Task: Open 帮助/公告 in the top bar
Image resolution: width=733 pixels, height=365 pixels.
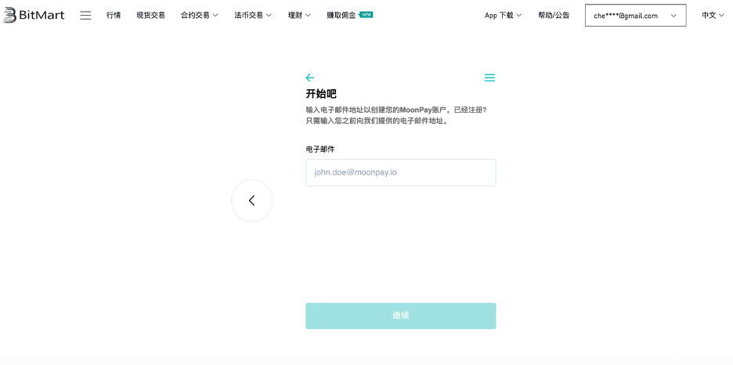Action: (554, 15)
